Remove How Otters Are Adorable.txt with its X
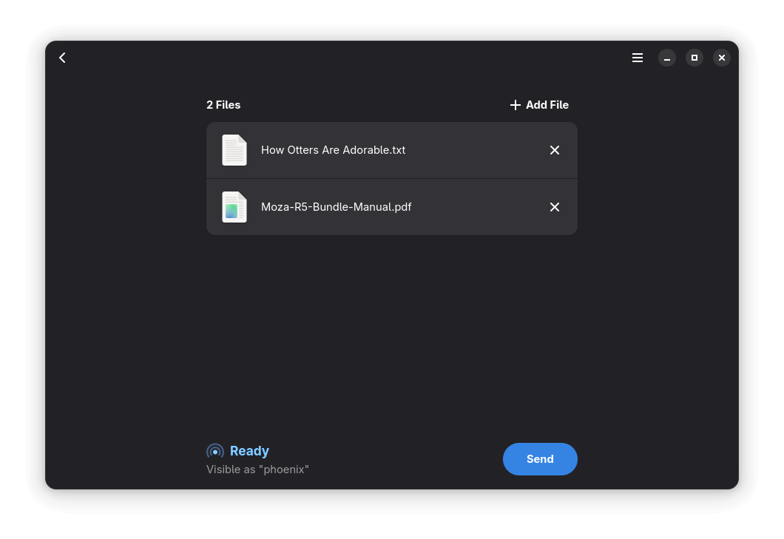Image resolution: width=784 pixels, height=539 pixels. (555, 149)
